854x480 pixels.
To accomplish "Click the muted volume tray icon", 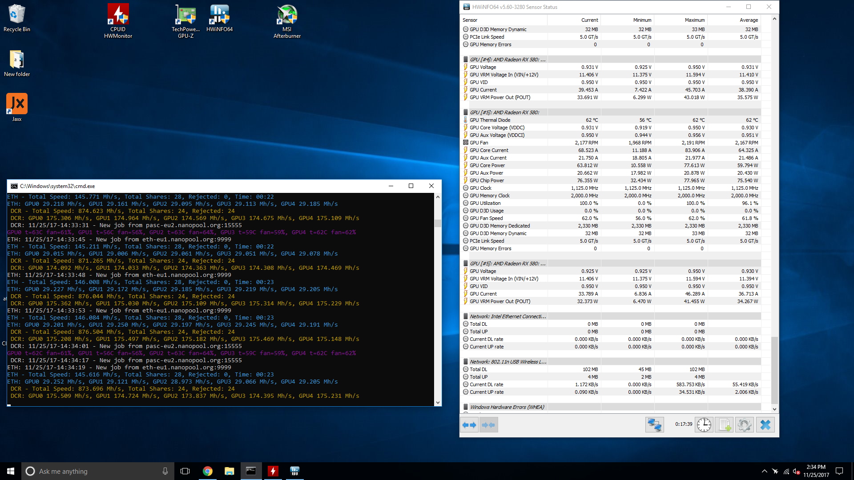I will point(797,471).
